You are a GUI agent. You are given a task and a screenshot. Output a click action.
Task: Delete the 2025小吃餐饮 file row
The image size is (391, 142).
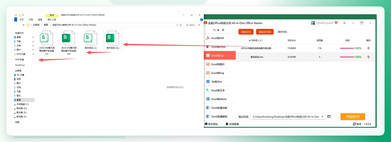click(368, 48)
